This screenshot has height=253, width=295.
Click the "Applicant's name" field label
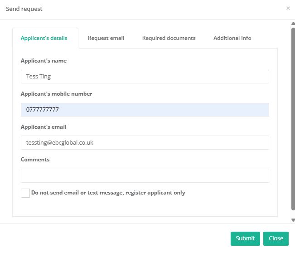[44, 61]
